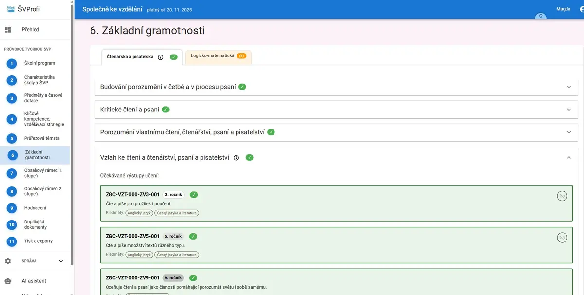584x295 pixels.
Task: Select step 5 circle Průřezová témata
Action: (12, 138)
